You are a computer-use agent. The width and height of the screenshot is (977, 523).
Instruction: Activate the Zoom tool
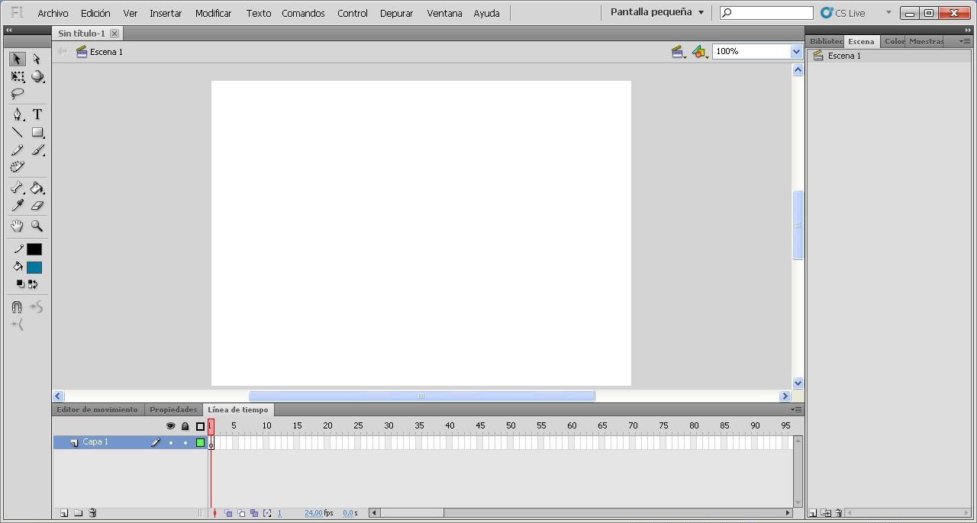coord(37,226)
